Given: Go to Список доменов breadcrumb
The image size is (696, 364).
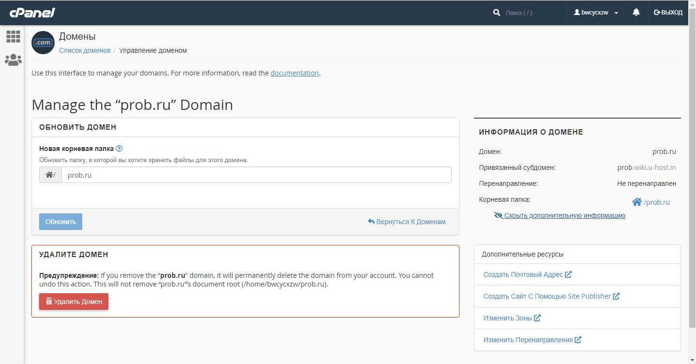Looking at the screenshot, I should pos(85,50).
